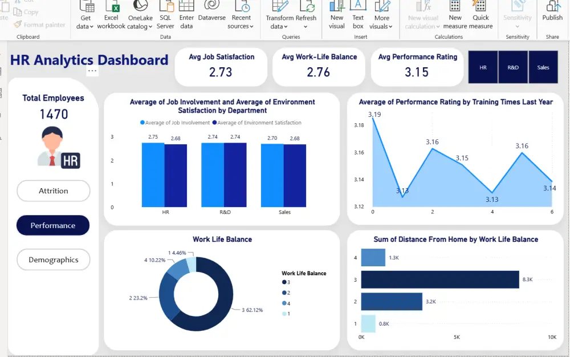Click the HR Analytics Dashboard title

pyautogui.click(x=89, y=60)
